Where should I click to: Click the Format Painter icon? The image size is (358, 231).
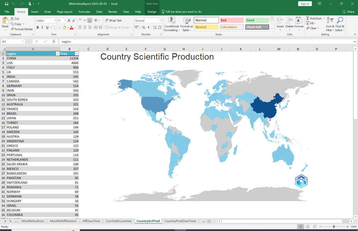[x=12, y=29]
